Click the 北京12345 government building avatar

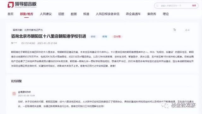coord(14,93)
